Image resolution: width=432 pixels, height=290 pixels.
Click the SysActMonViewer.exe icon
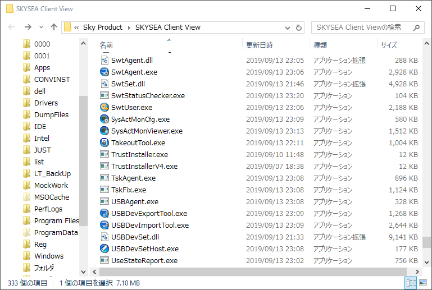coord(104,131)
